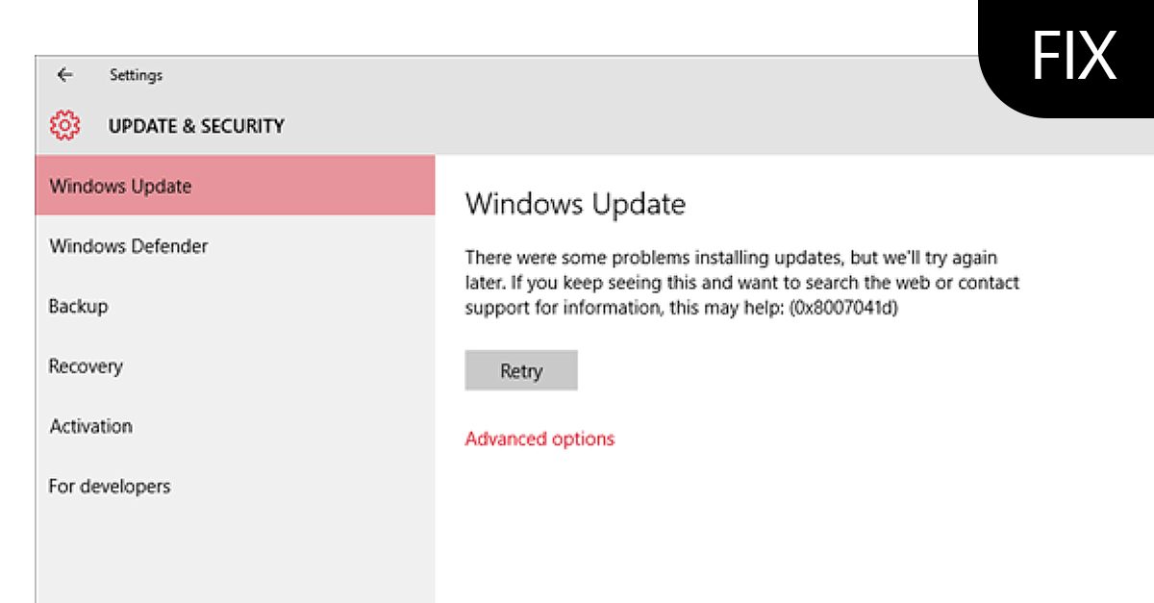This screenshot has width=1154, height=603.
Task: Open the Windows Defender section
Action: click(x=128, y=246)
